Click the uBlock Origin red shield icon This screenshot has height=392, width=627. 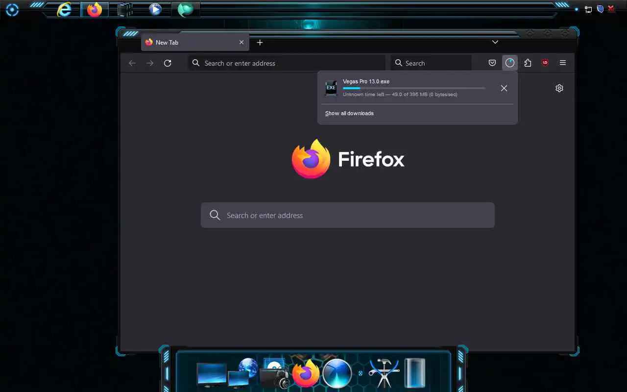coord(545,63)
